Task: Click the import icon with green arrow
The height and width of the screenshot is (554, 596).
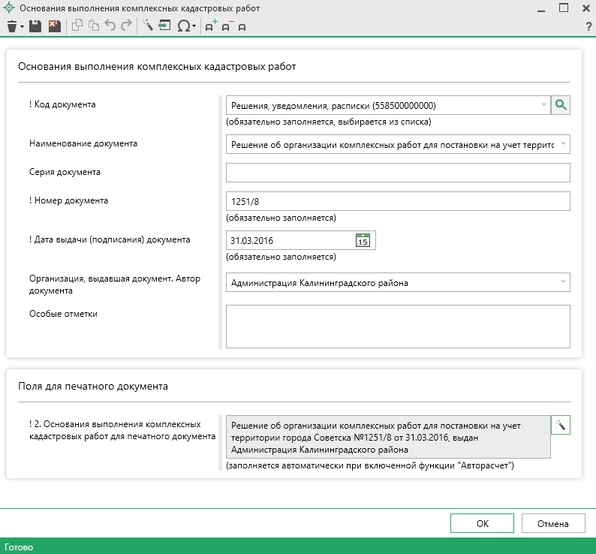Action: tap(165, 26)
